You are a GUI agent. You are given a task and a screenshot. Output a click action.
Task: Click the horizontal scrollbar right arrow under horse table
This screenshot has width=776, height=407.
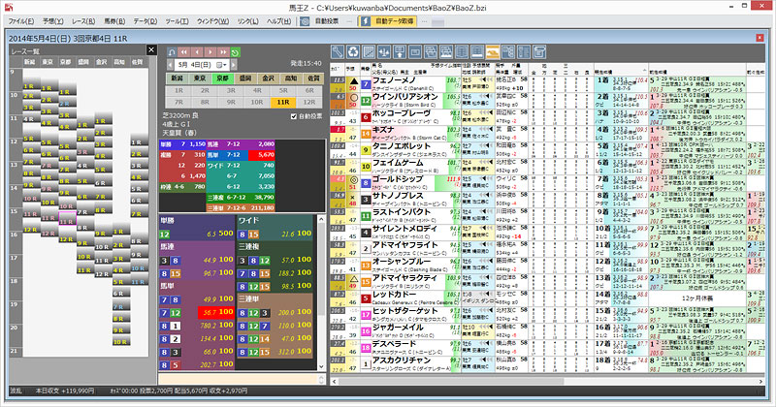(761, 381)
